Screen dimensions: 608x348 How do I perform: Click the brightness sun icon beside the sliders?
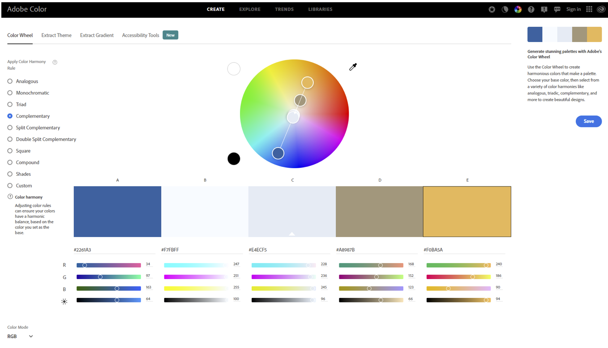64,301
